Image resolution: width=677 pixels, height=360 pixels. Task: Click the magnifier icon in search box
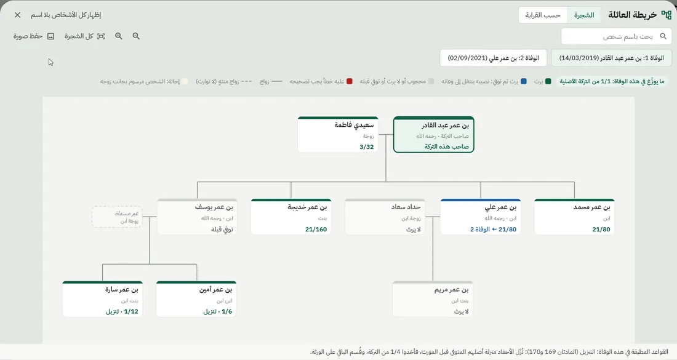(x=663, y=36)
